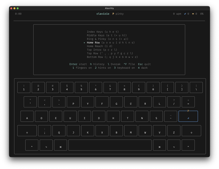Select the Bottom Row lesson

coord(112,57)
